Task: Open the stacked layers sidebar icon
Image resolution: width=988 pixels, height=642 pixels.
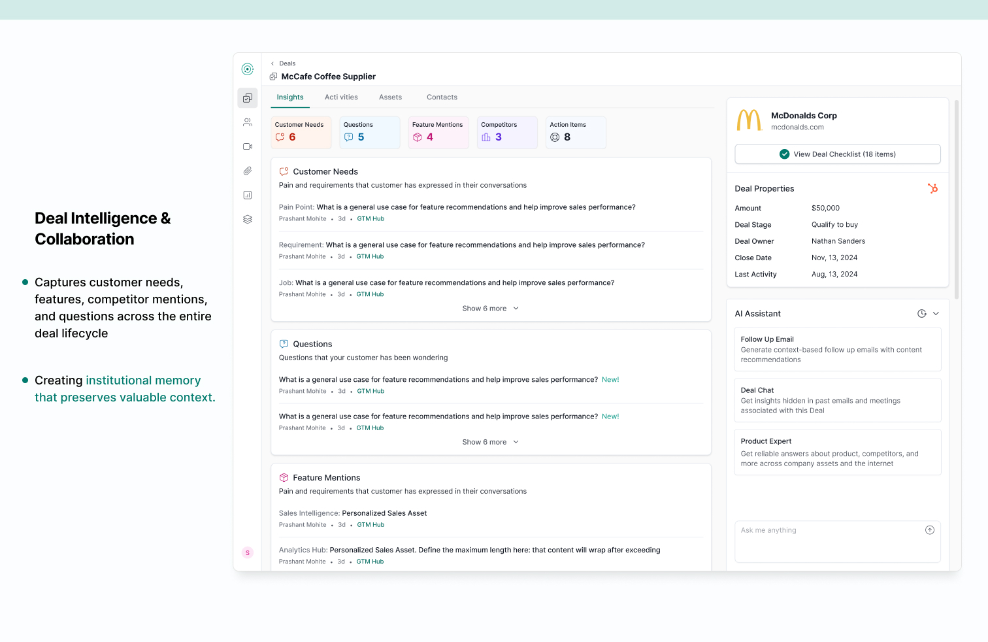Action: [248, 219]
